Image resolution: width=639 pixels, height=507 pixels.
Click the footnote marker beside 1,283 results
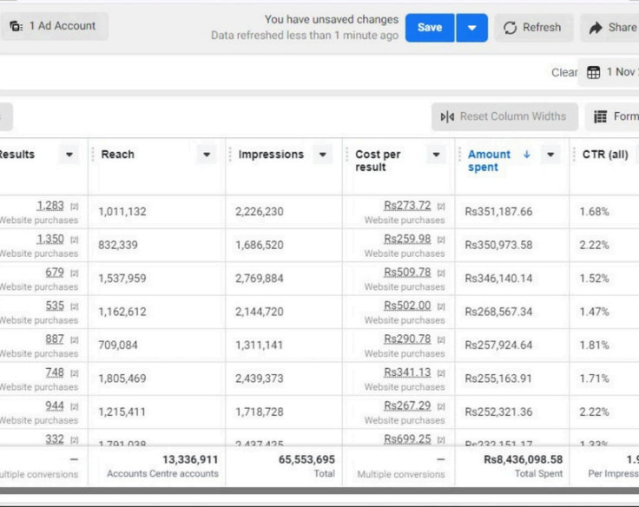click(74, 206)
